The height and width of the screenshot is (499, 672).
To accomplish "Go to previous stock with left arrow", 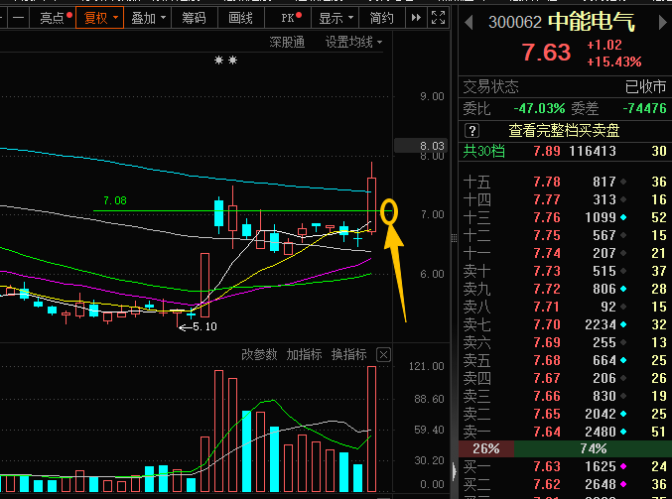I will pos(469,22).
